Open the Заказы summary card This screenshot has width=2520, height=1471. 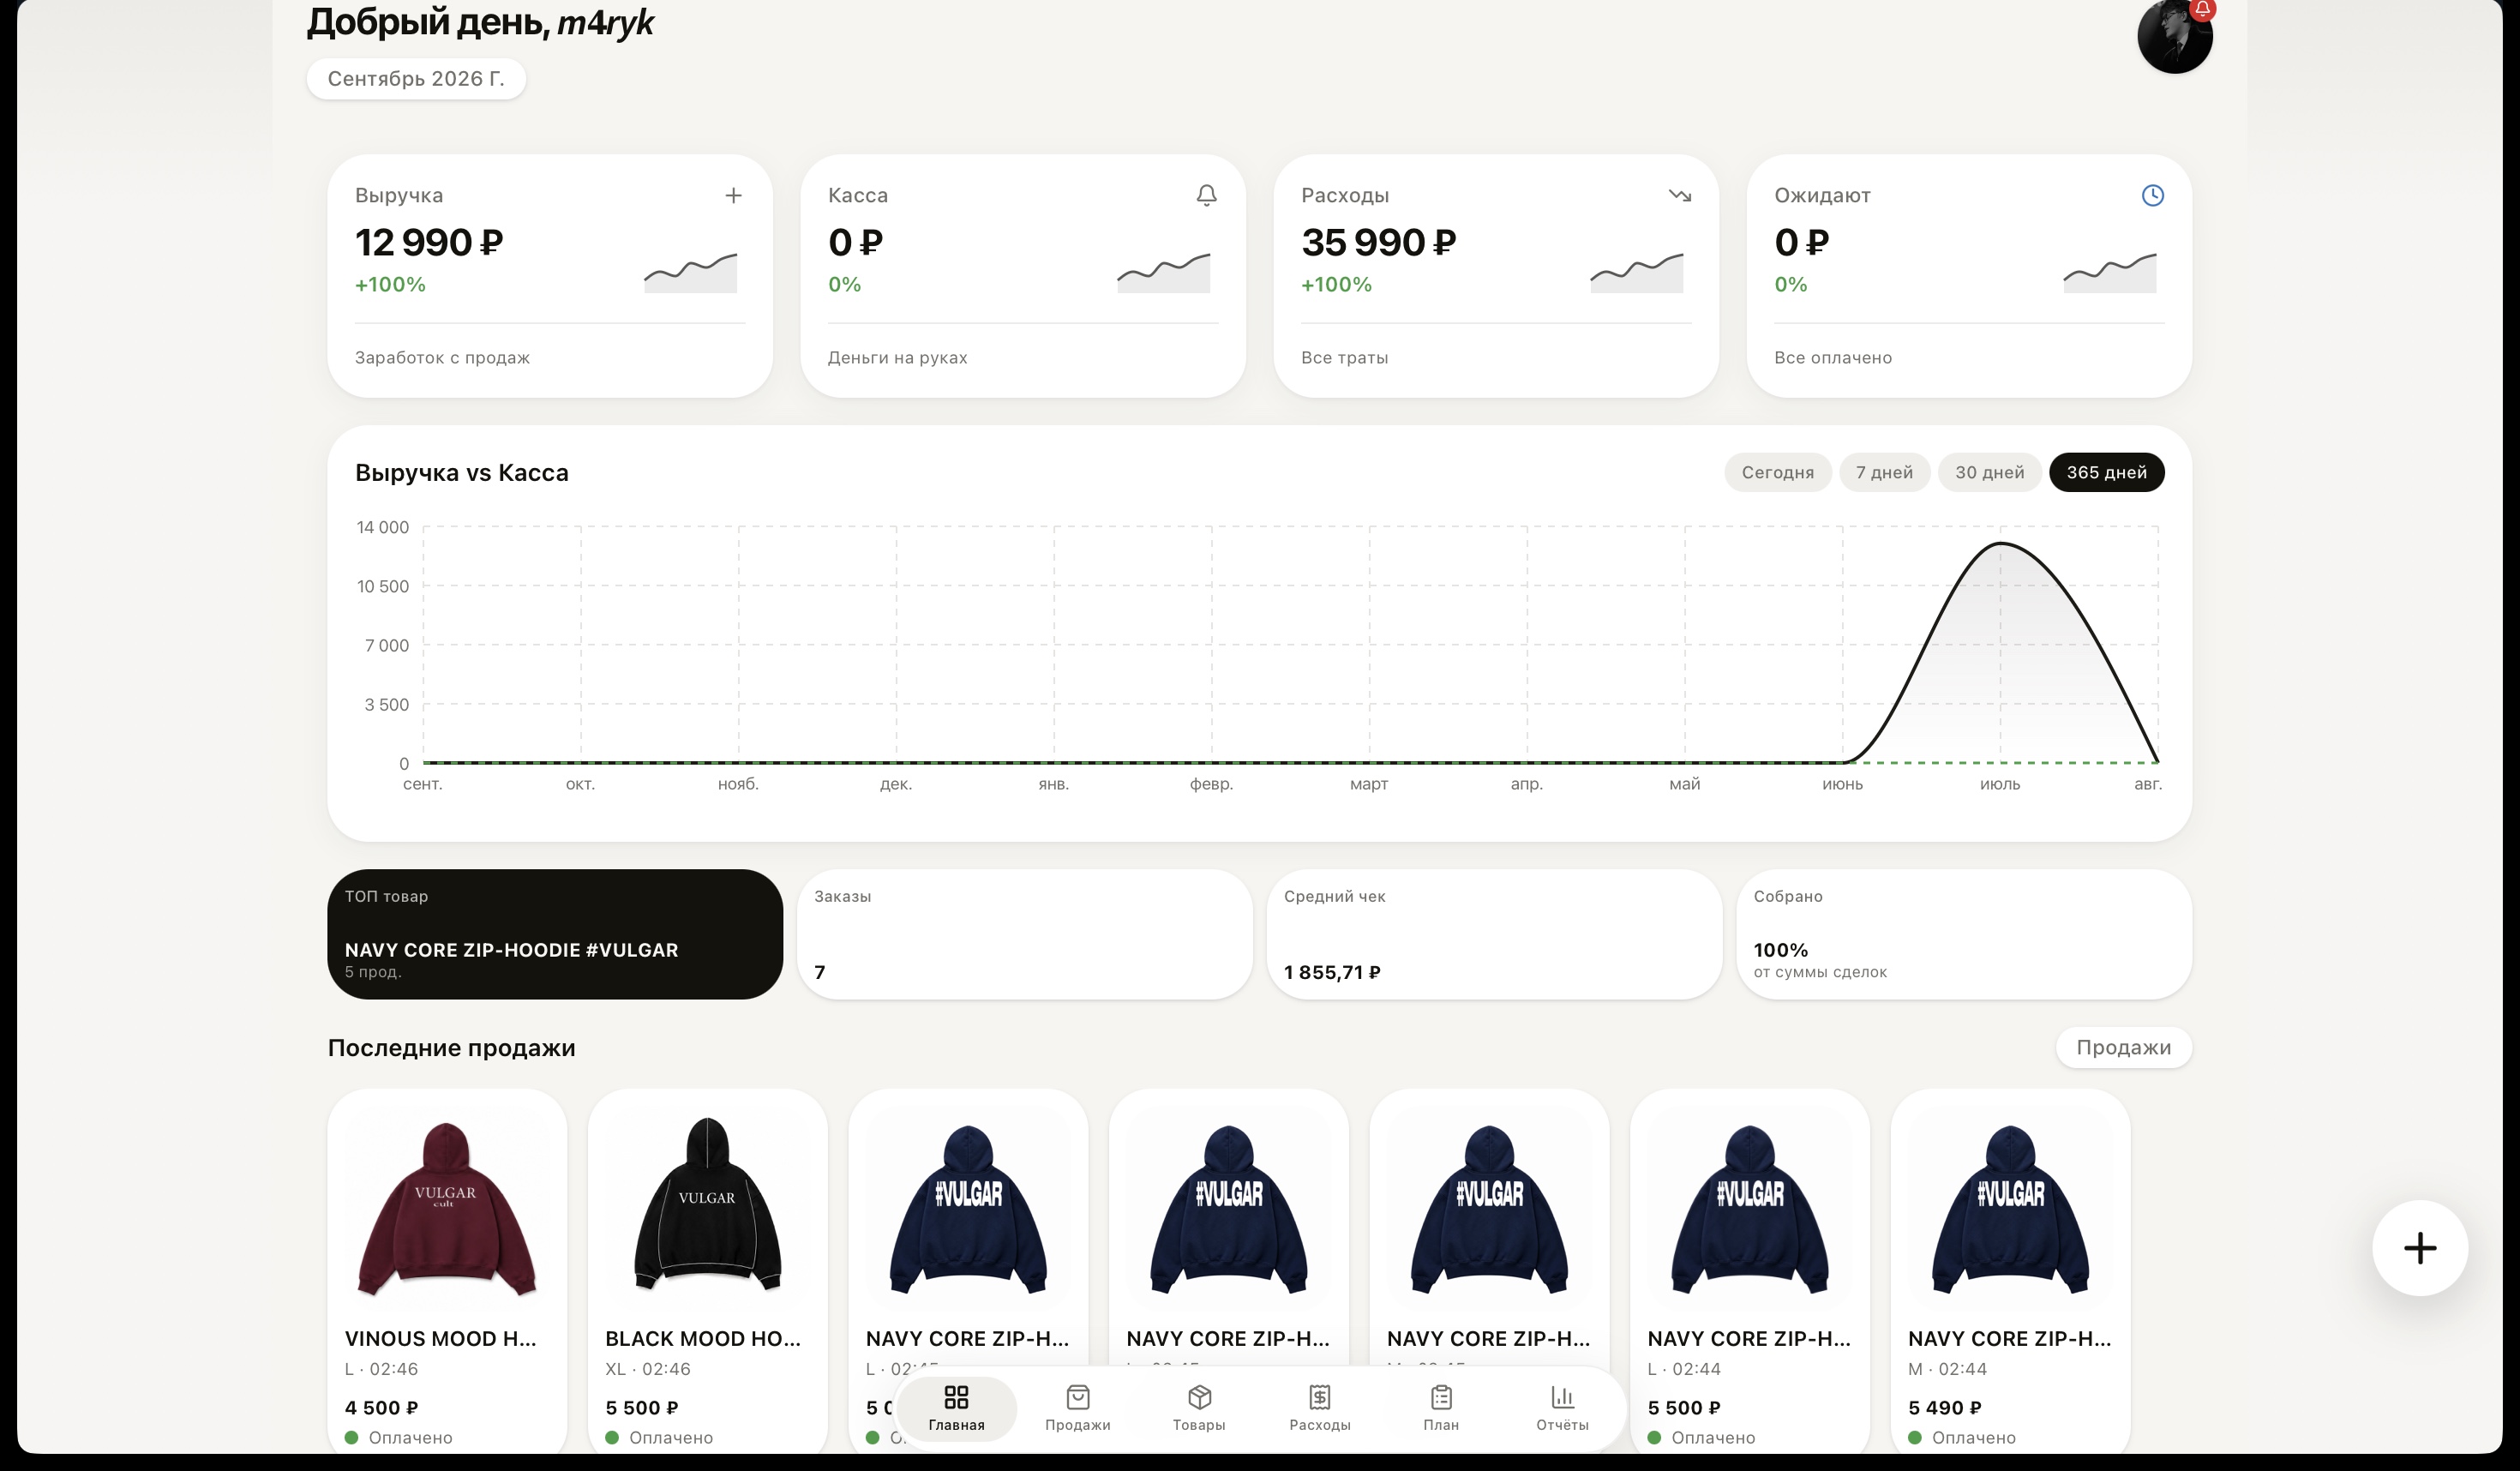[1024, 934]
